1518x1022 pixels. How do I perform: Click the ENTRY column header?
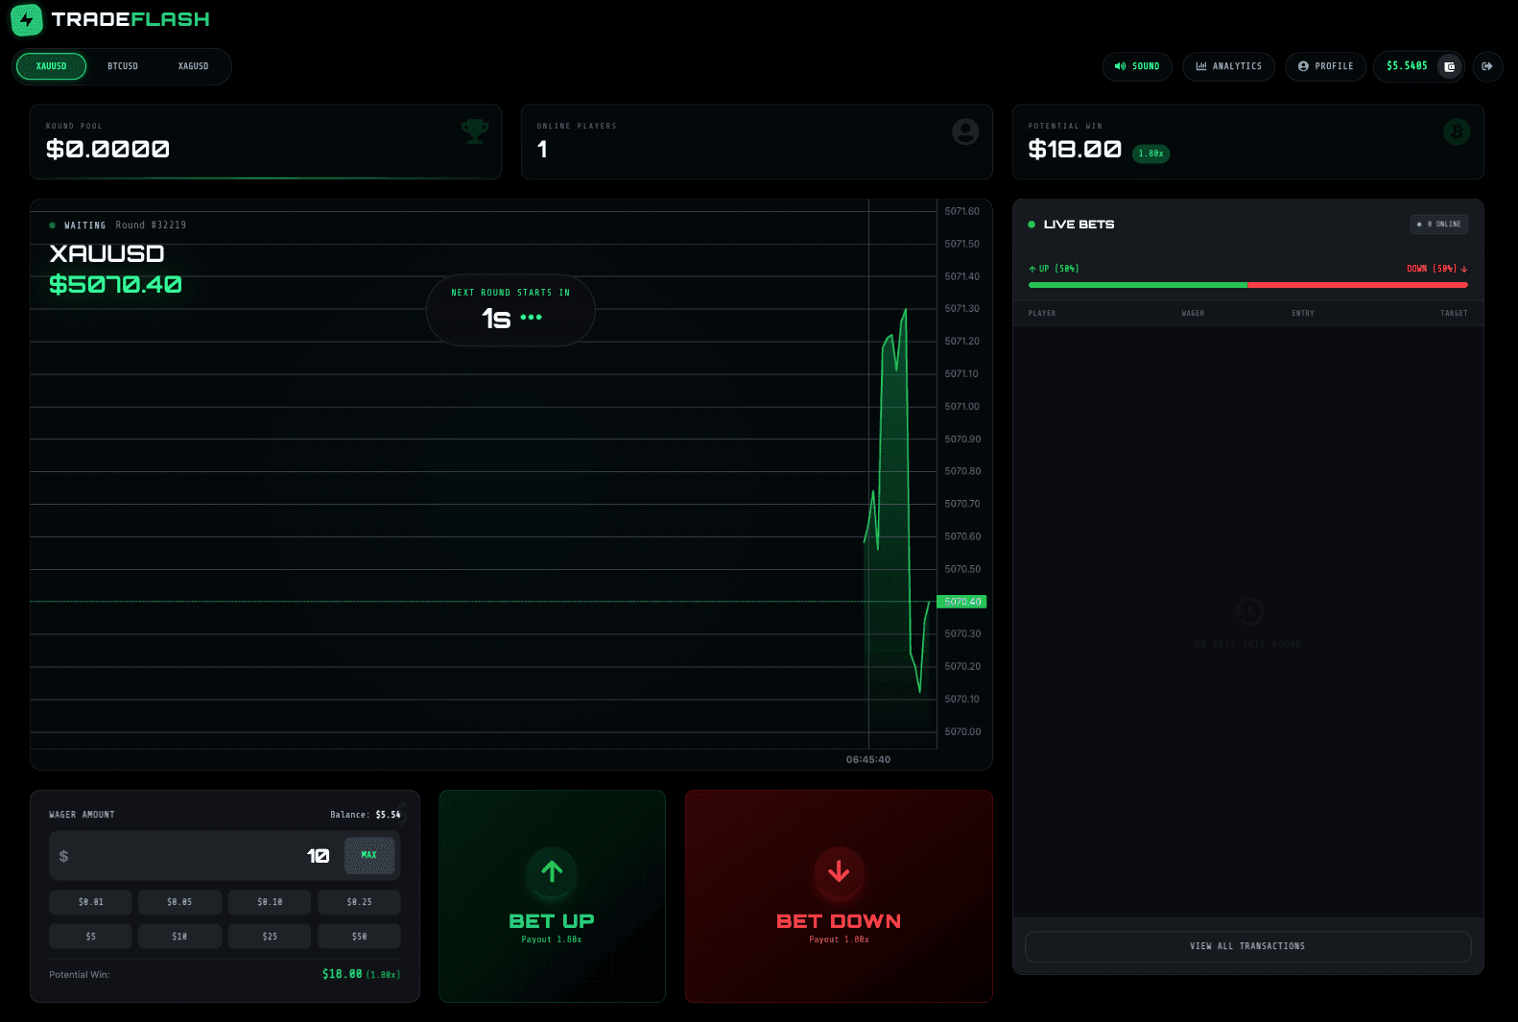coord(1303,314)
